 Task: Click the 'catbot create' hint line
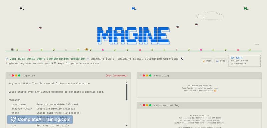(200, 88)
